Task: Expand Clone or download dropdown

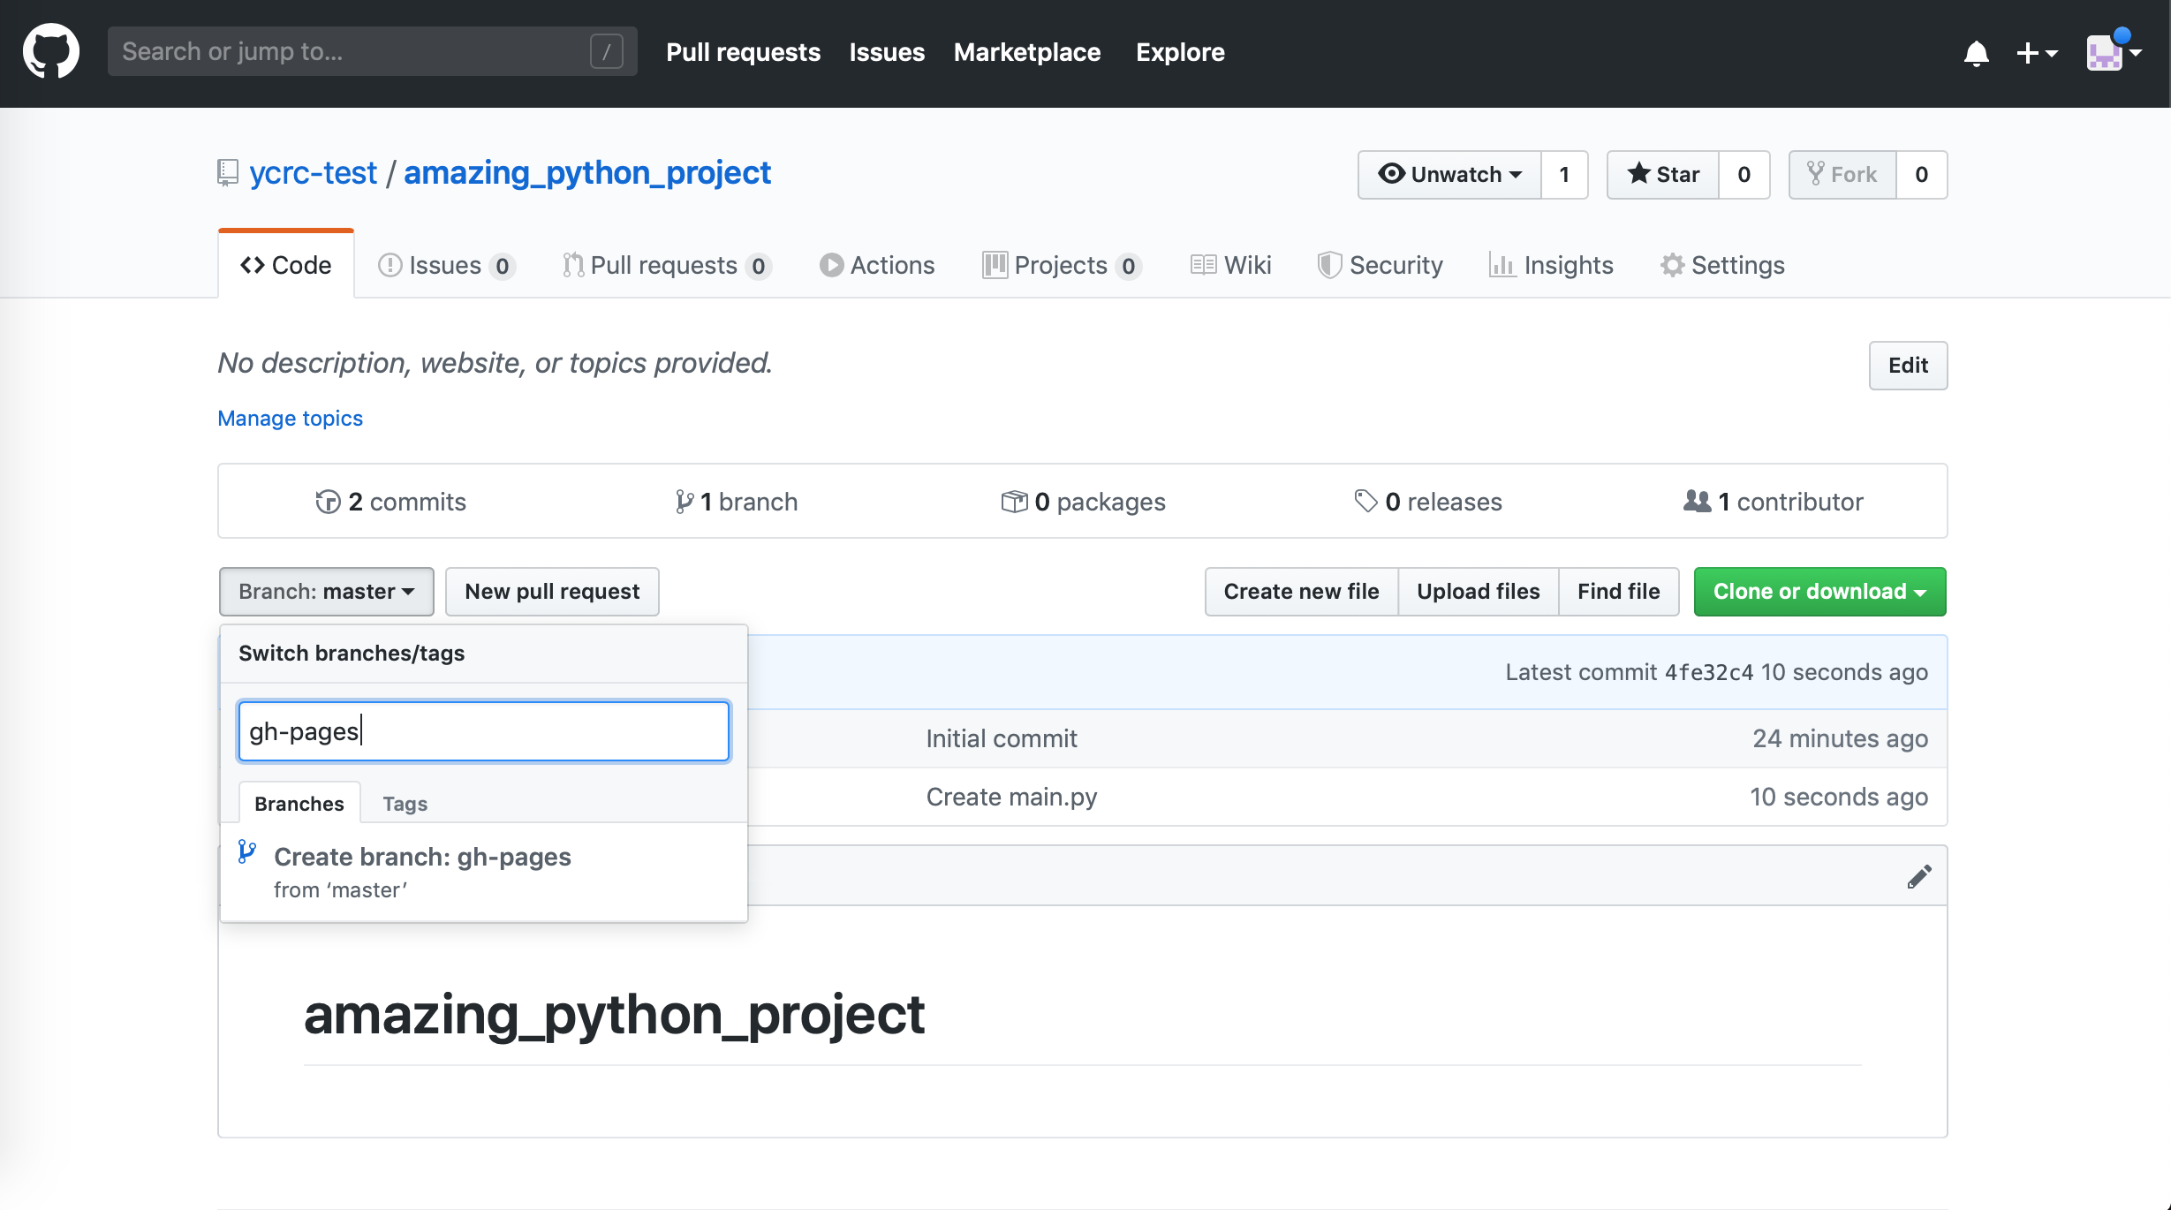Action: click(x=1819, y=592)
